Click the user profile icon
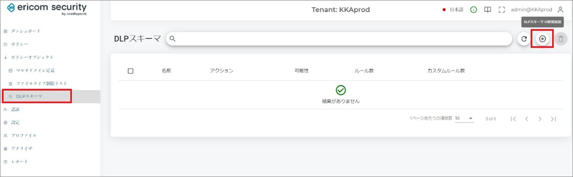Image resolution: width=573 pixels, height=177 pixels. (560, 10)
